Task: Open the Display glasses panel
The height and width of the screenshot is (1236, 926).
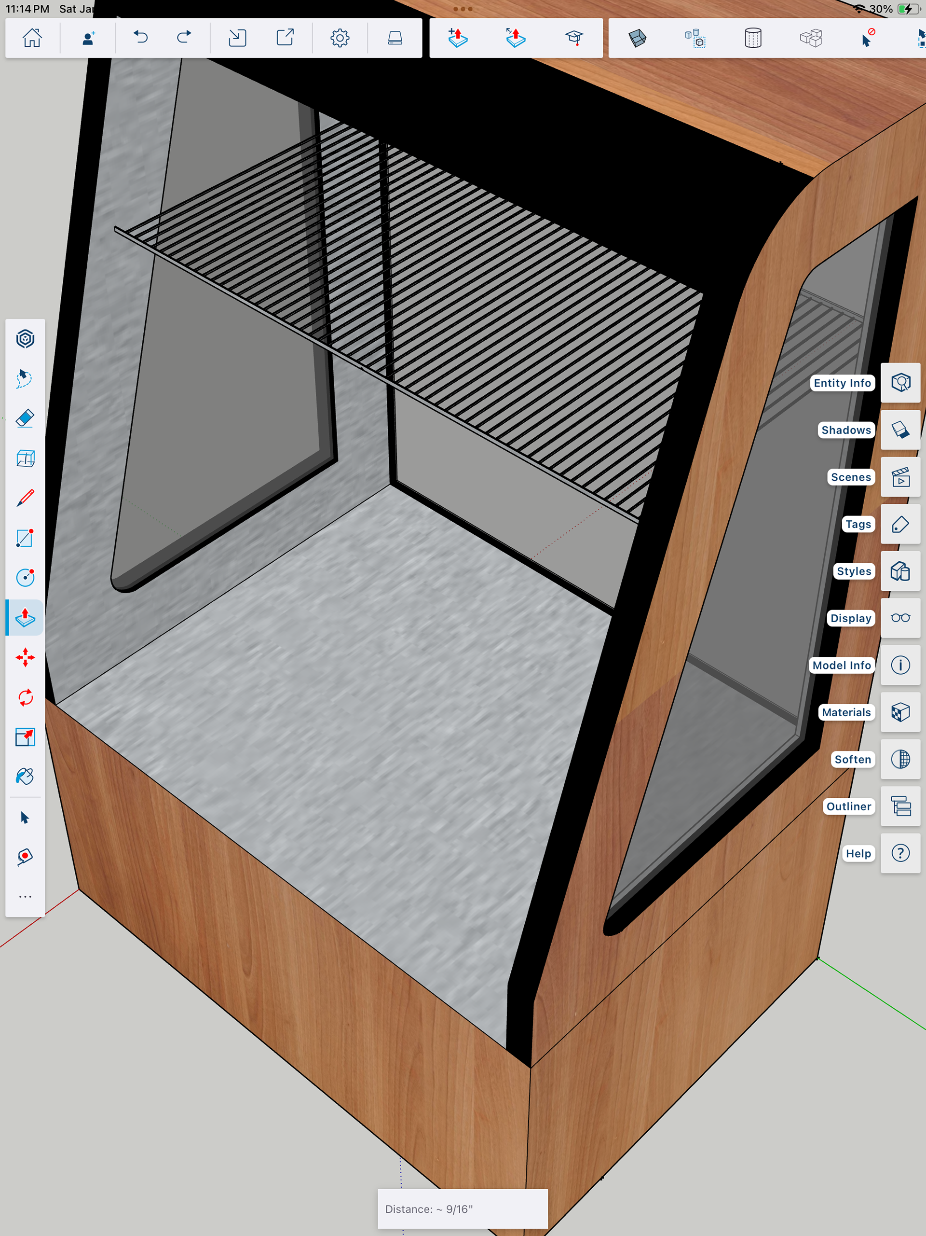Action: (x=900, y=618)
